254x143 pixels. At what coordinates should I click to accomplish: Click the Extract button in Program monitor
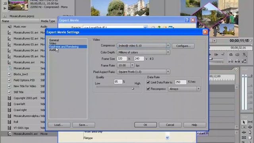click(237, 61)
